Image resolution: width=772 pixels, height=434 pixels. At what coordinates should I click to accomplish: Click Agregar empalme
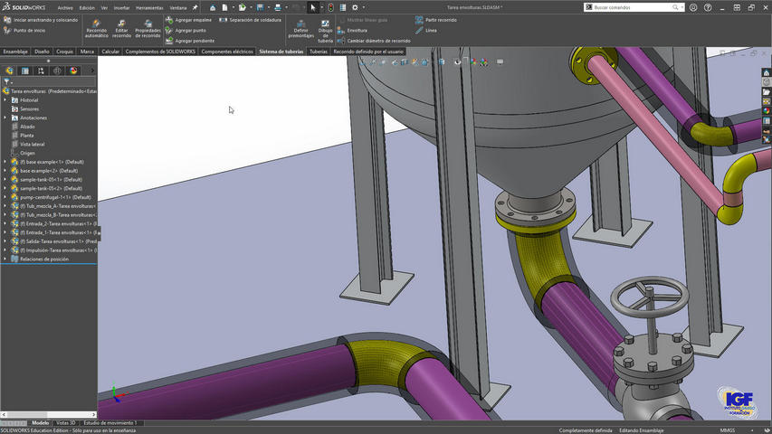(x=188, y=20)
